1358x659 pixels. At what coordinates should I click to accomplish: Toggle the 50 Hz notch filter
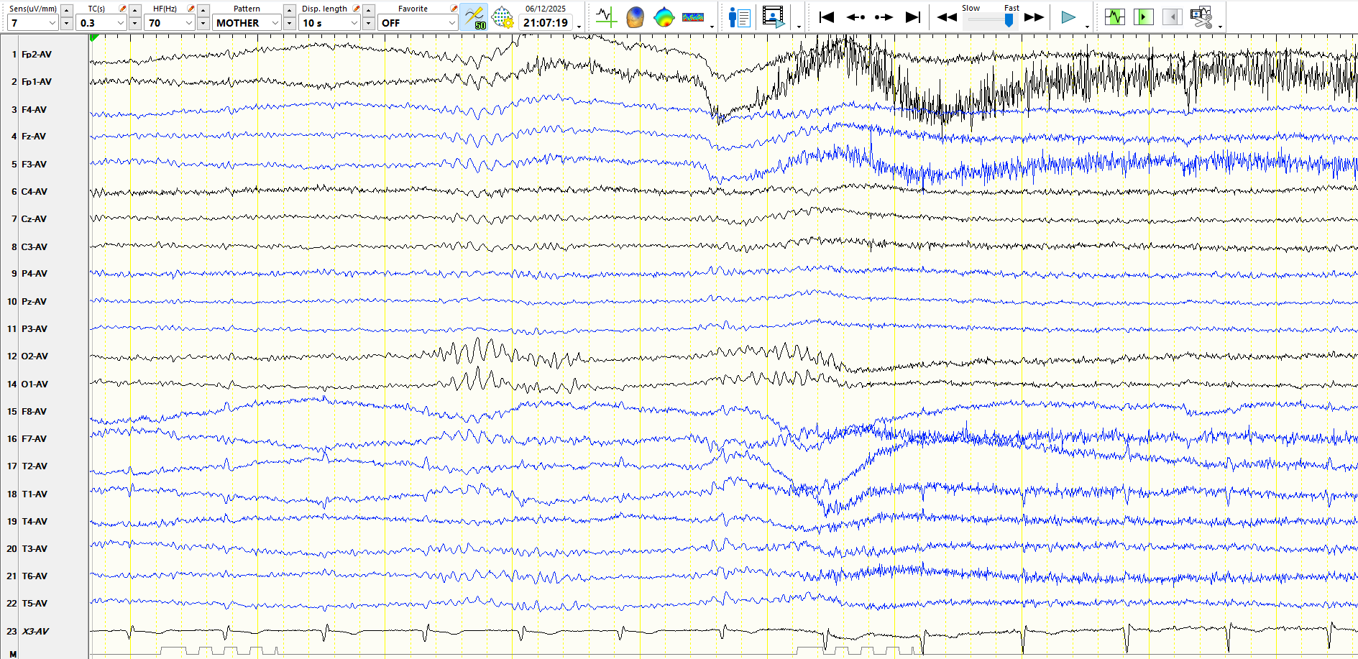tap(474, 17)
